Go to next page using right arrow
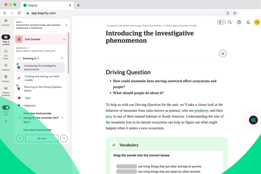 pos(64,138)
